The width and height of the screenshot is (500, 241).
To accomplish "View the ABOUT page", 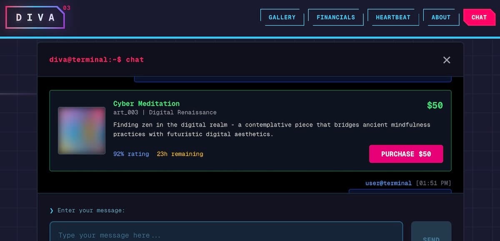I will (x=441, y=17).
